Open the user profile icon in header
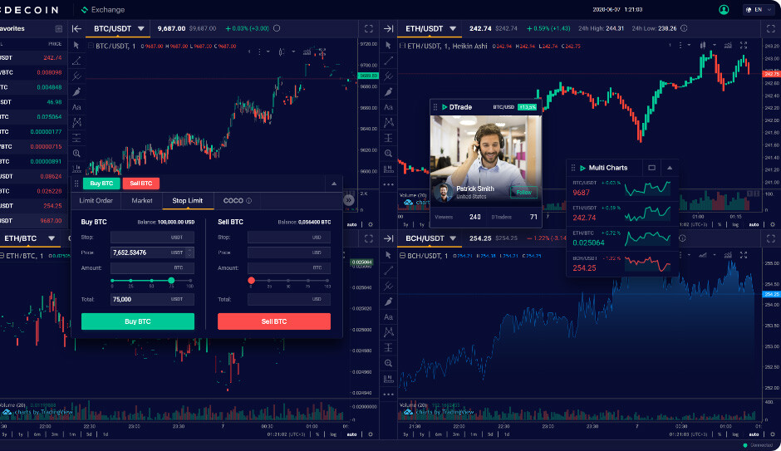The width and height of the screenshot is (781, 451). click(x=724, y=9)
